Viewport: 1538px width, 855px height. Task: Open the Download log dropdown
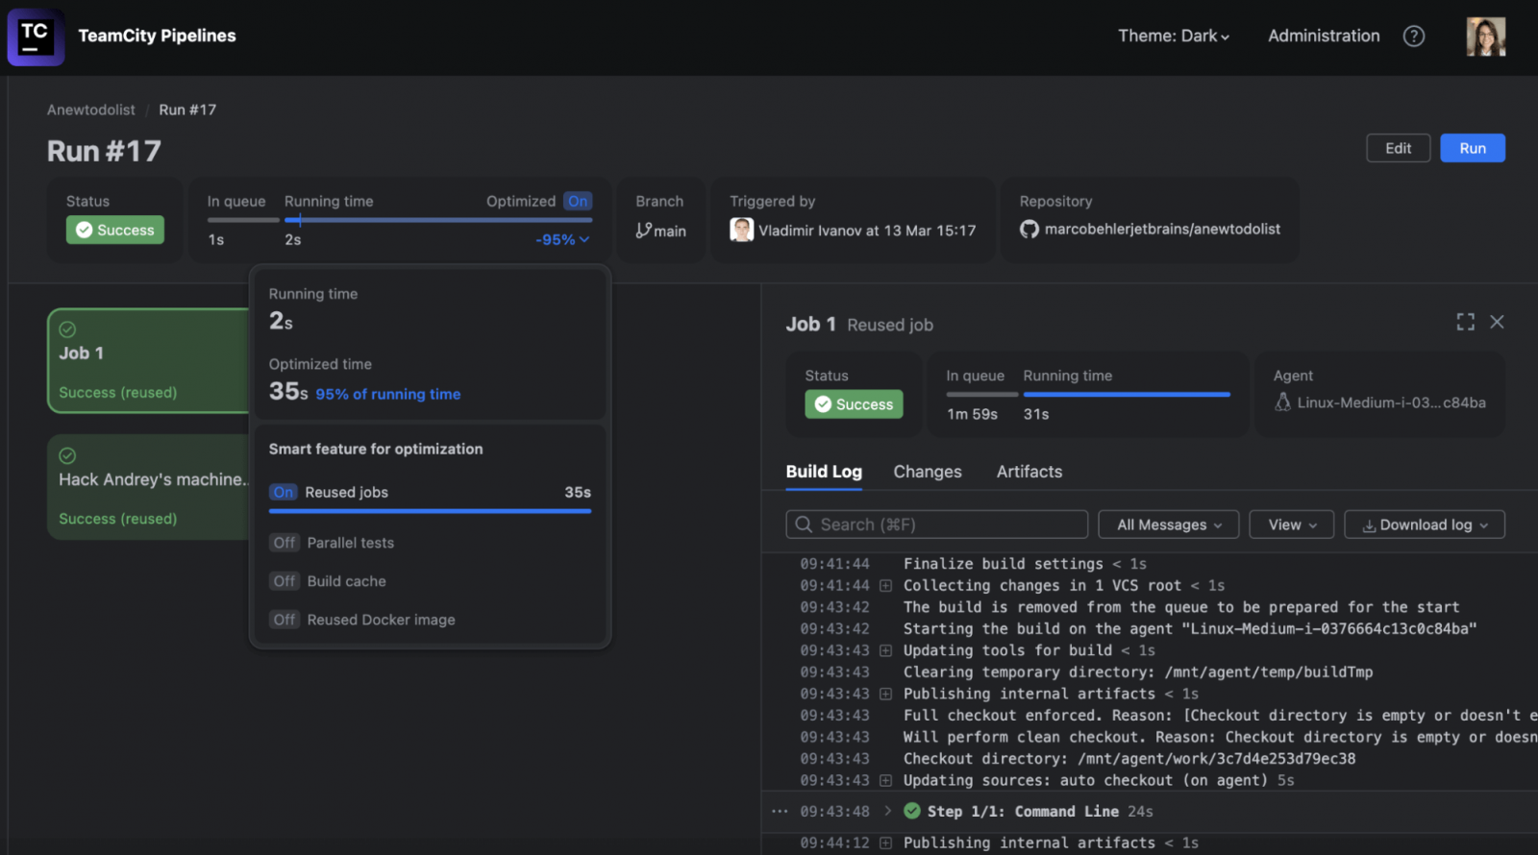tap(1425, 525)
